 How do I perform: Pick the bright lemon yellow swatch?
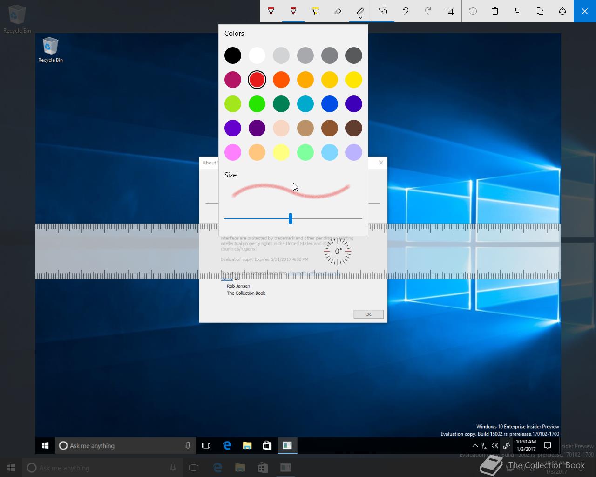click(x=354, y=80)
